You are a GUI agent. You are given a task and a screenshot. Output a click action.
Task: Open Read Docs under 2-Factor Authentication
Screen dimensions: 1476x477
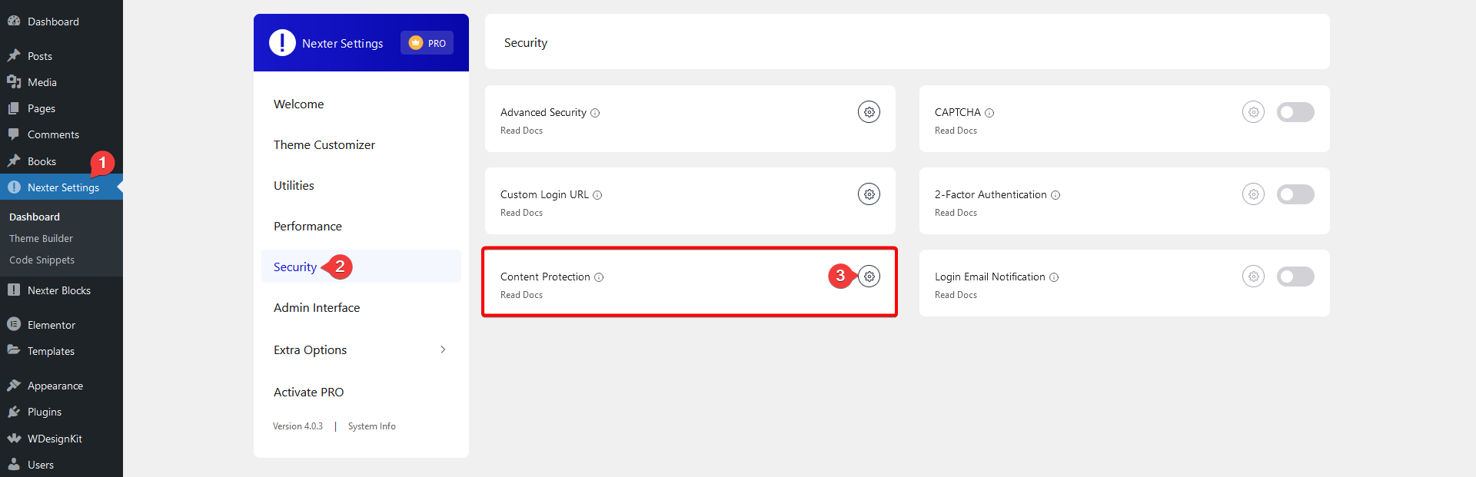(x=956, y=213)
